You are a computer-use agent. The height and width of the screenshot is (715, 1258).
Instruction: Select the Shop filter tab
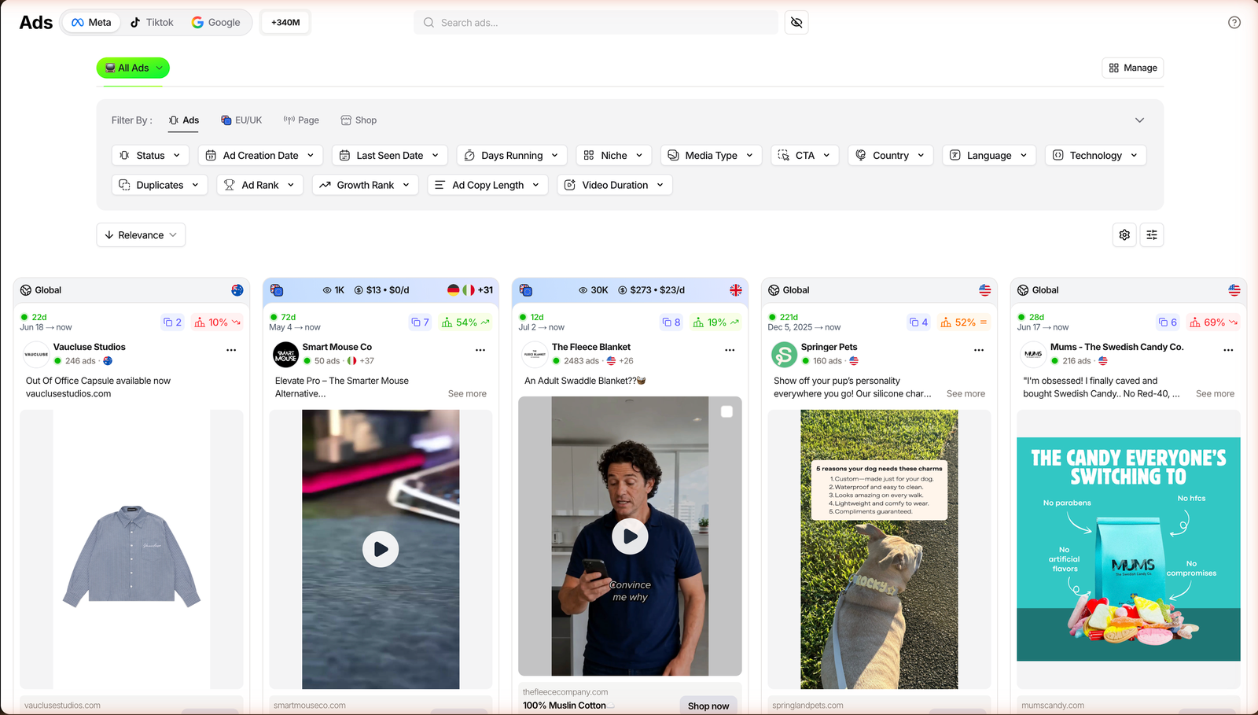click(359, 120)
